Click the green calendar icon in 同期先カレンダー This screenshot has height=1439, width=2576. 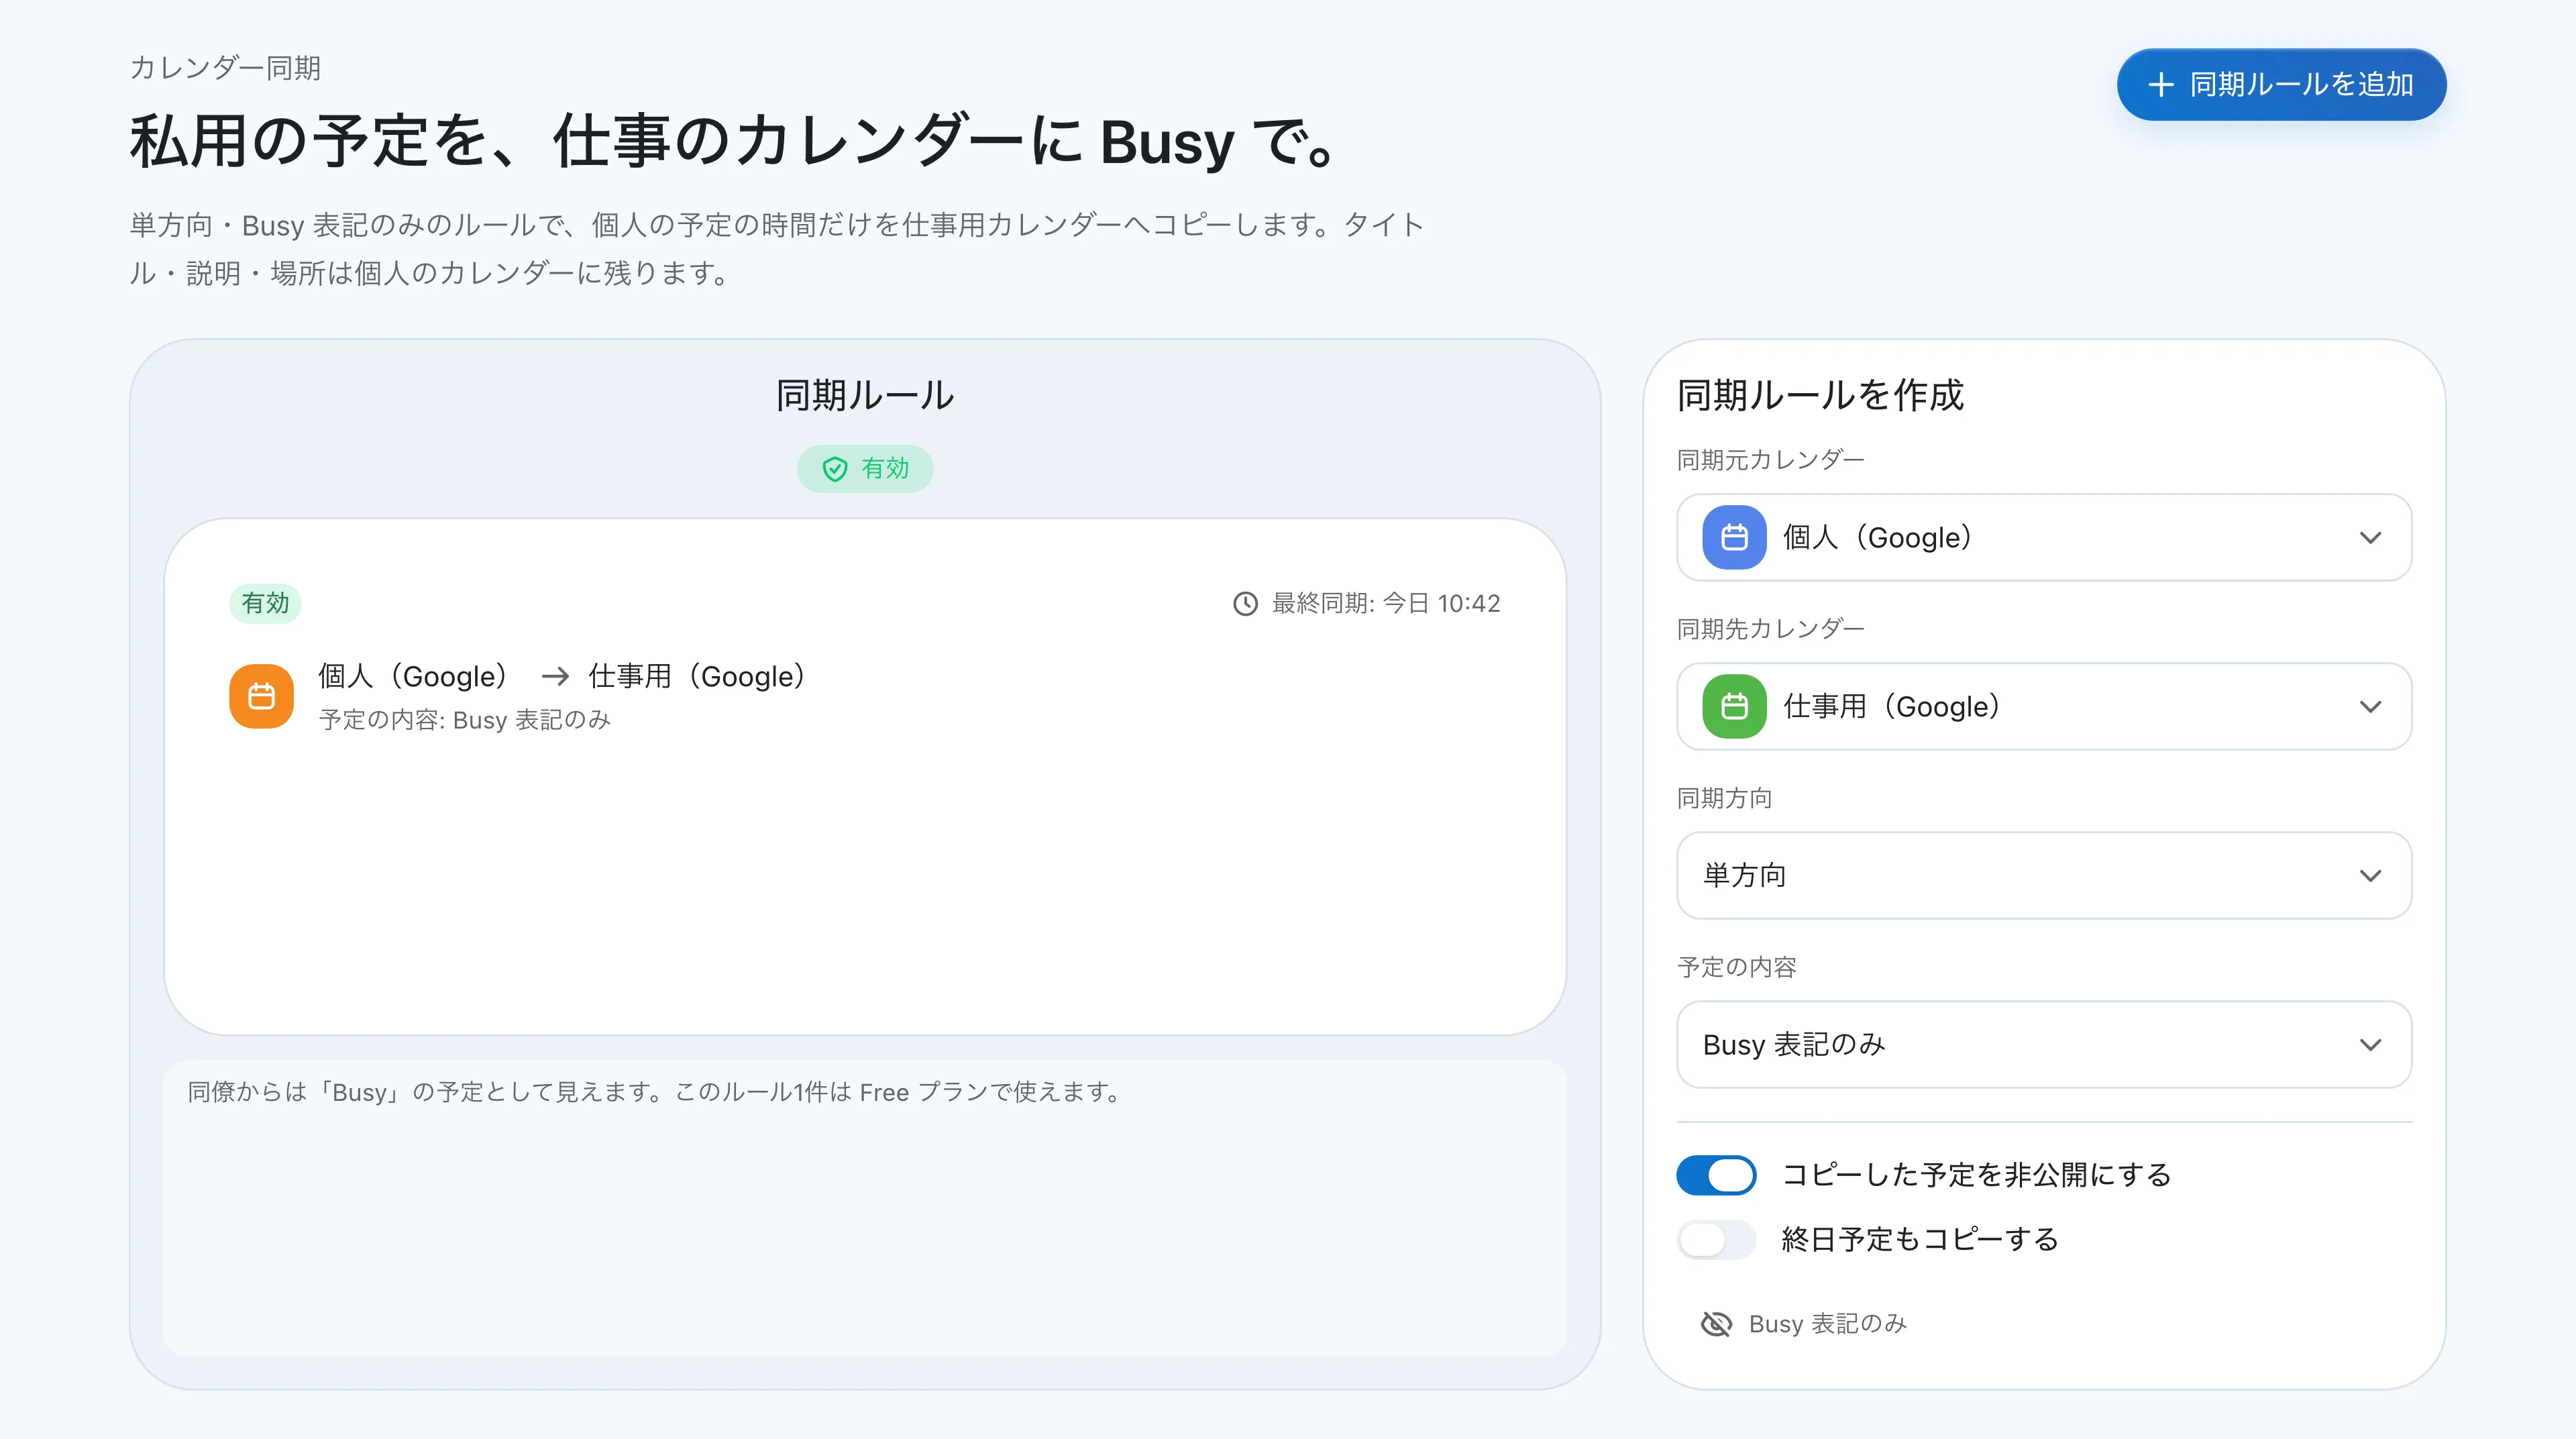(x=1734, y=706)
